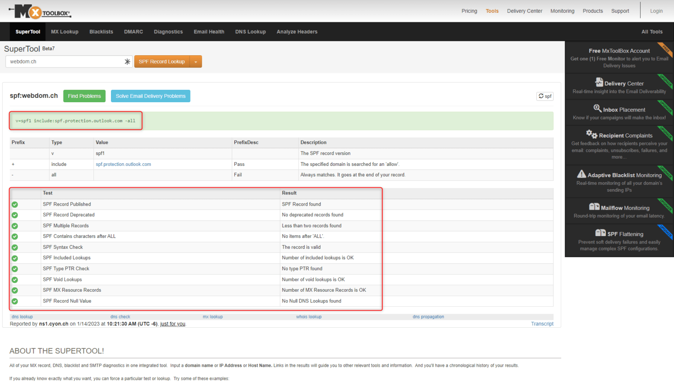This screenshot has width=674, height=383.
Task: Click the green checkmark beside SPF Syntax Check
Action: pyautogui.click(x=14, y=247)
